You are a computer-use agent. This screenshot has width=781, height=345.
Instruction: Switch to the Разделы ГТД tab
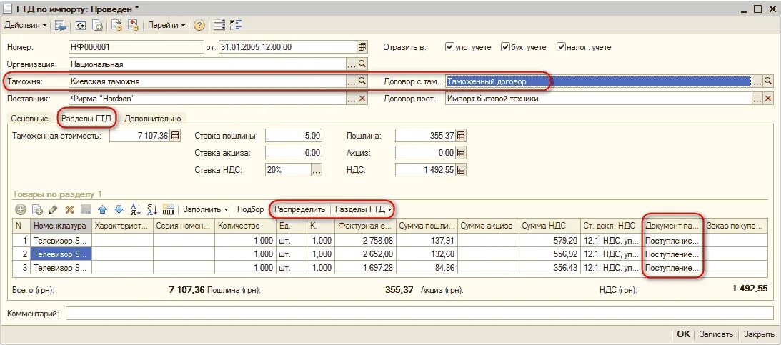[86, 119]
